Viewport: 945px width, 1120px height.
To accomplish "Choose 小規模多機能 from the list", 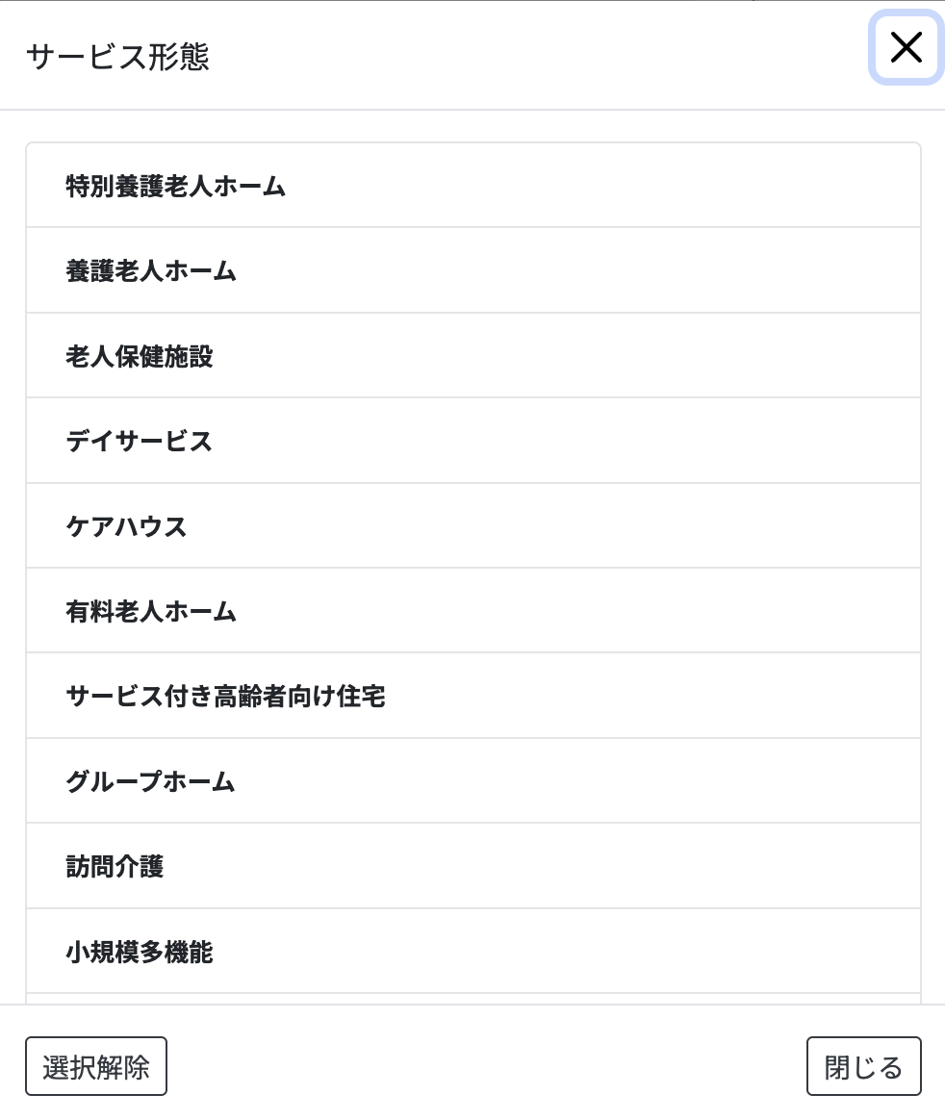I will (x=140, y=952).
